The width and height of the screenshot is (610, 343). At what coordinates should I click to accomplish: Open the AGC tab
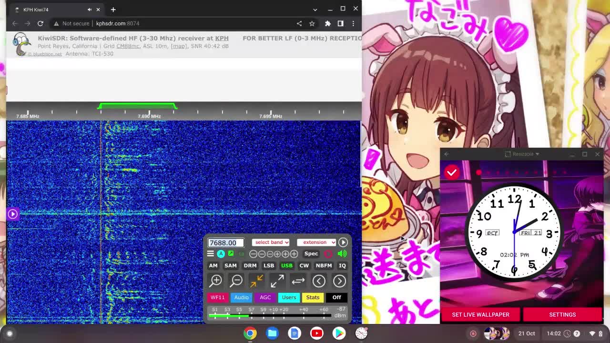[x=265, y=297]
